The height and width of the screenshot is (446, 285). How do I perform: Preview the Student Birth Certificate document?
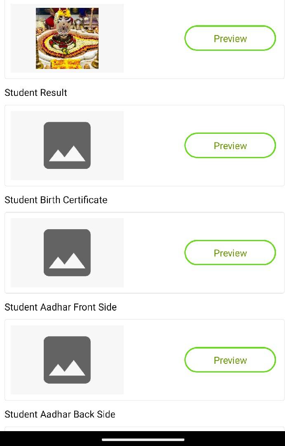(x=230, y=253)
